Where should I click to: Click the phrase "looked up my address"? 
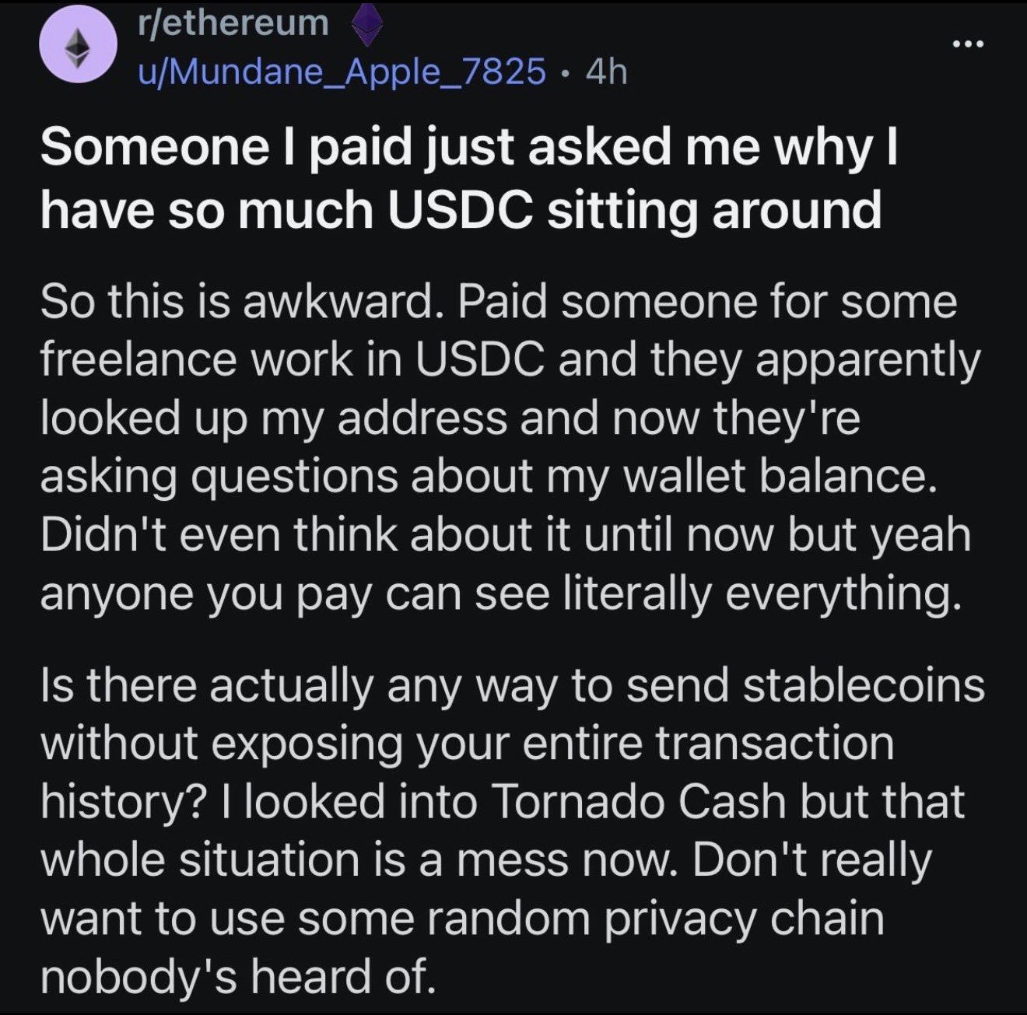252,418
